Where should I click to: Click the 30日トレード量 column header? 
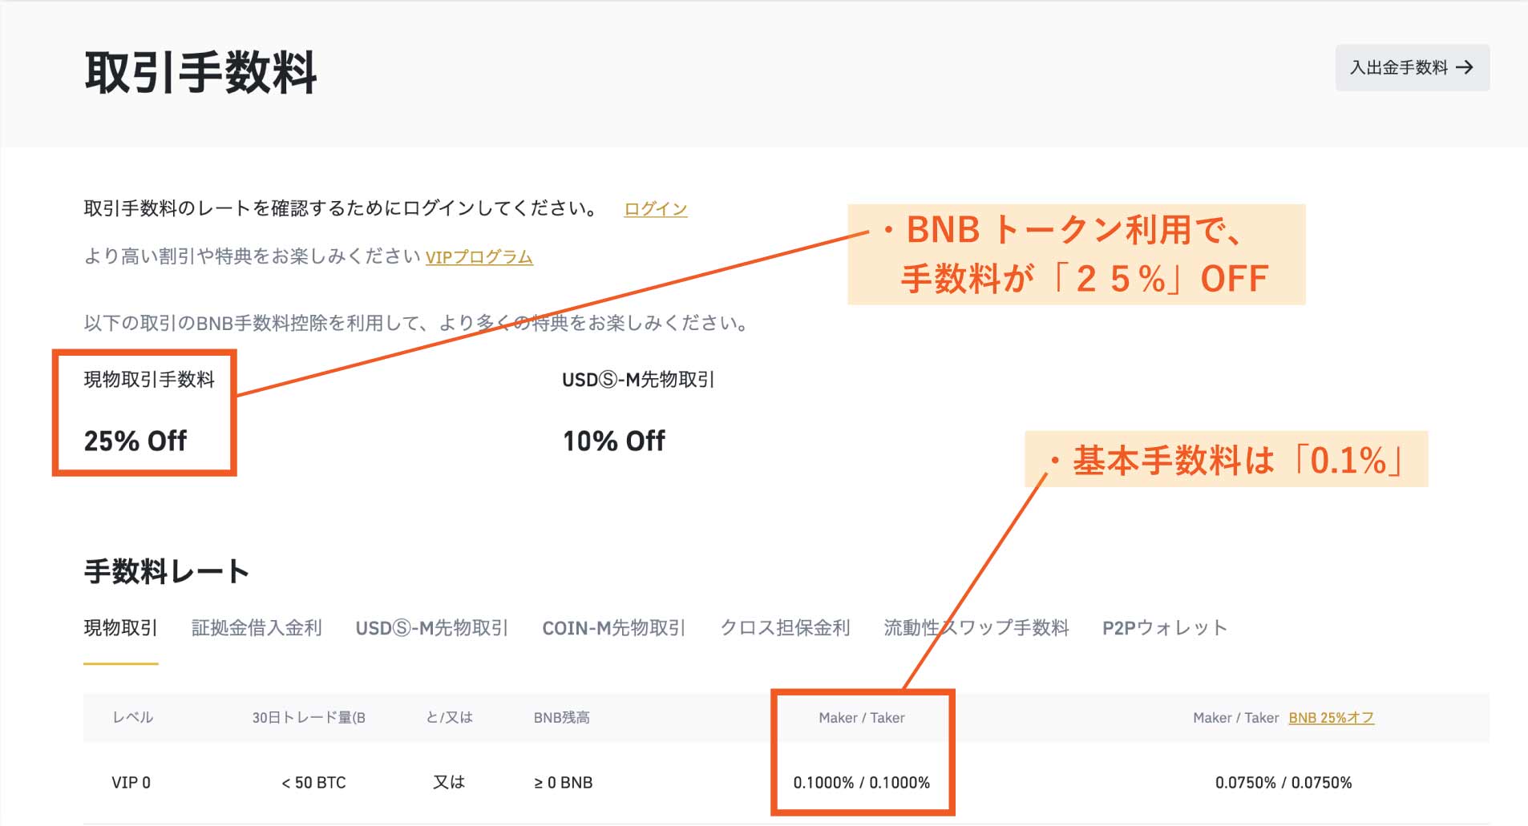tap(309, 718)
